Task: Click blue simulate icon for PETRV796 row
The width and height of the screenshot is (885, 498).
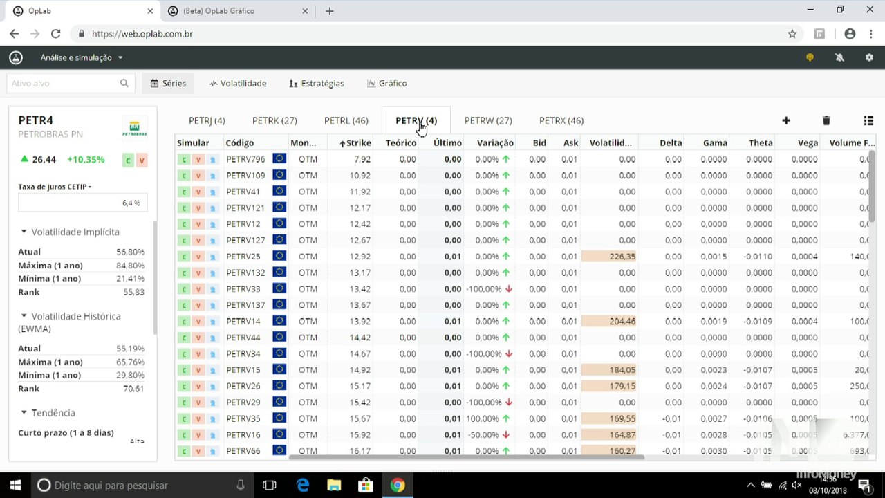Action: (213, 159)
